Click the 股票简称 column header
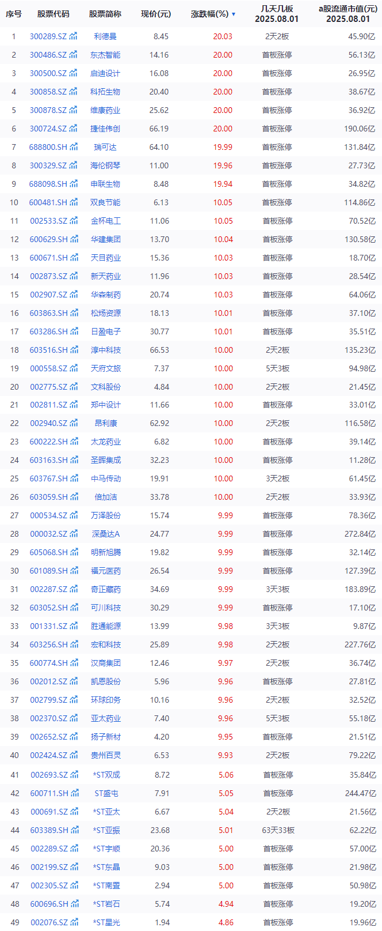The width and height of the screenshot is (382, 931). pos(105,14)
